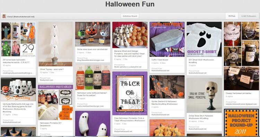260x137 pixels.
Task: Open the Banana Ghost and Orange Pumpkins image
Action: point(130,35)
